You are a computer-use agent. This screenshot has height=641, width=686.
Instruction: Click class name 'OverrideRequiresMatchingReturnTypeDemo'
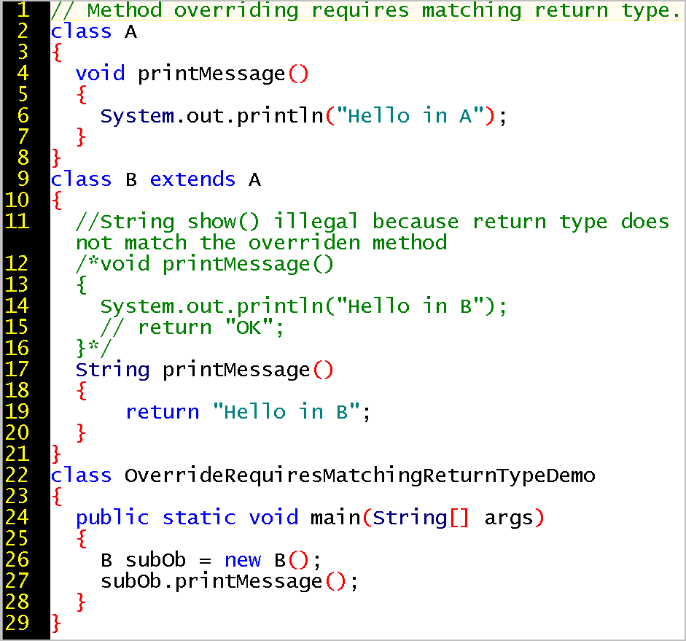[x=360, y=475]
